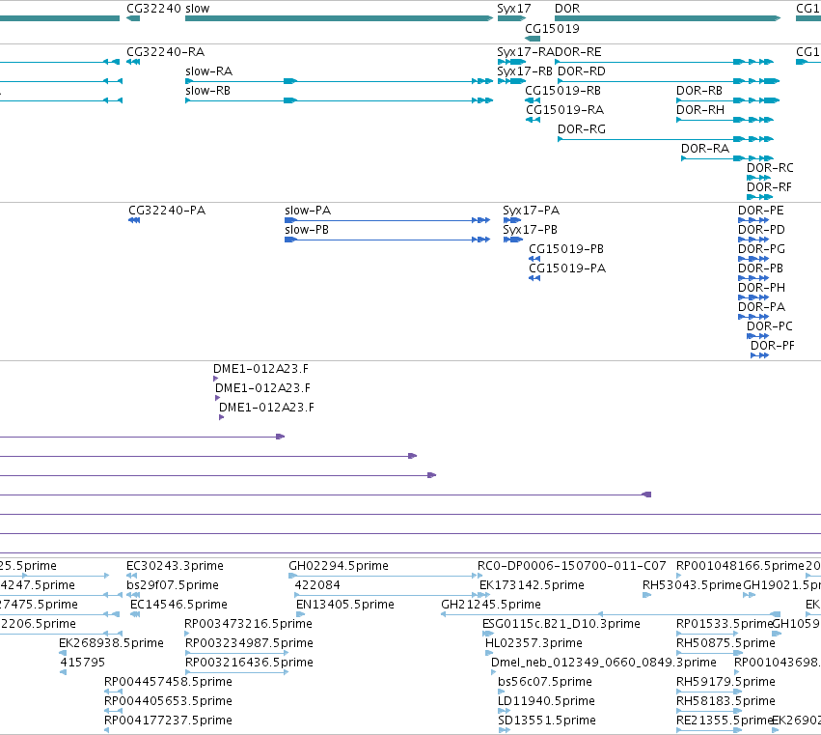Click the EK268938.5prime EST label
The image size is (821, 735).
pyautogui.click(x=111, y=644)
